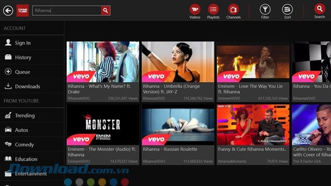Play Carlito Olivero X Factor thumbnail
This screenshot has width=331, height=186.
coord(311,125)
